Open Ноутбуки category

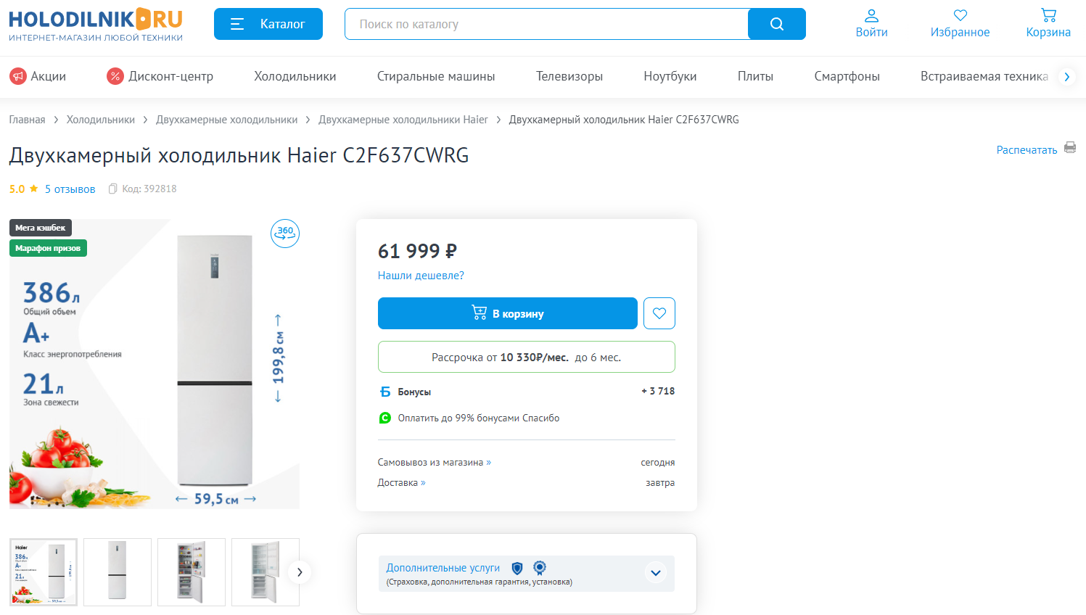click(670, 76)
